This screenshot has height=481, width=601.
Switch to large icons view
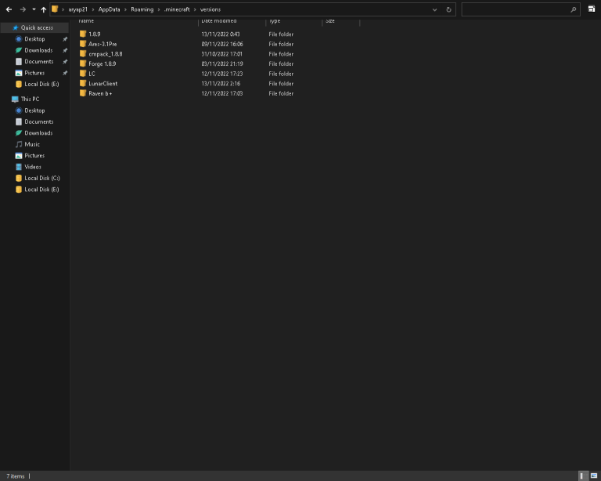tap(594, 476)
